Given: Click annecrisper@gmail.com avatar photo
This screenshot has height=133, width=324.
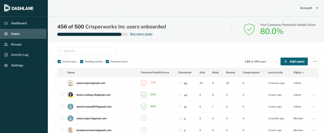Looking at the screenshot, I should 71,83.
